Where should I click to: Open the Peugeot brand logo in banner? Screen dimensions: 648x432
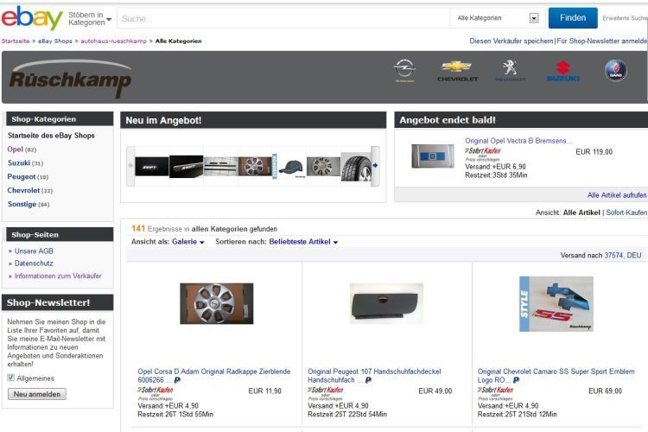point(510,71)
